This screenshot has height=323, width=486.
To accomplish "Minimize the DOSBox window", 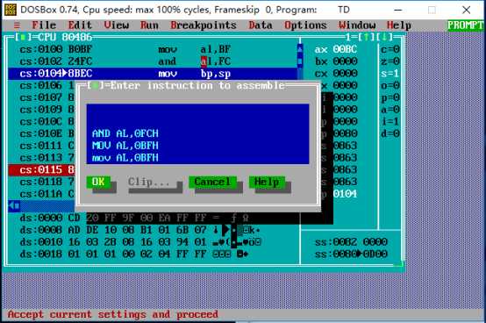I will coord(398,10).
